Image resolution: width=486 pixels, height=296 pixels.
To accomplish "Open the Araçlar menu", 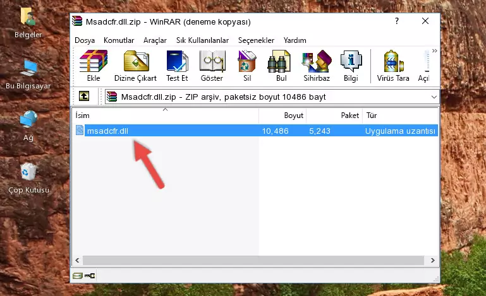I will click(x=155, y=40).
